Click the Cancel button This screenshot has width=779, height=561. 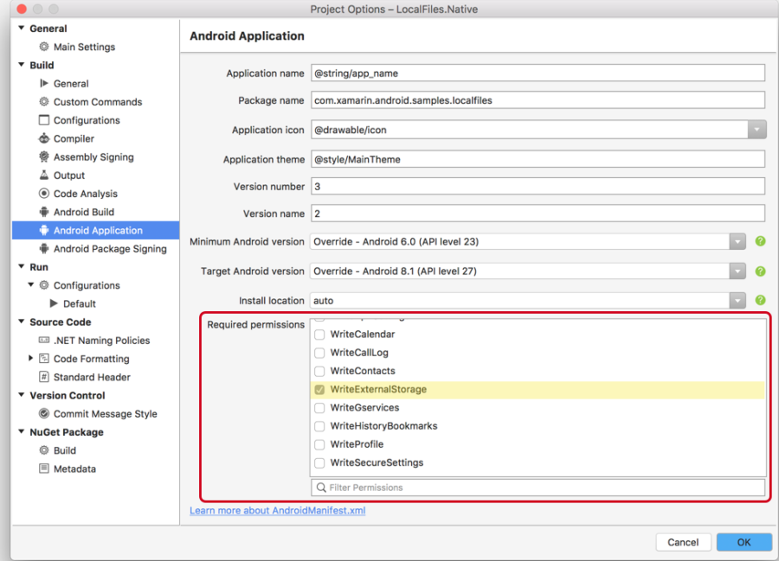683,542
